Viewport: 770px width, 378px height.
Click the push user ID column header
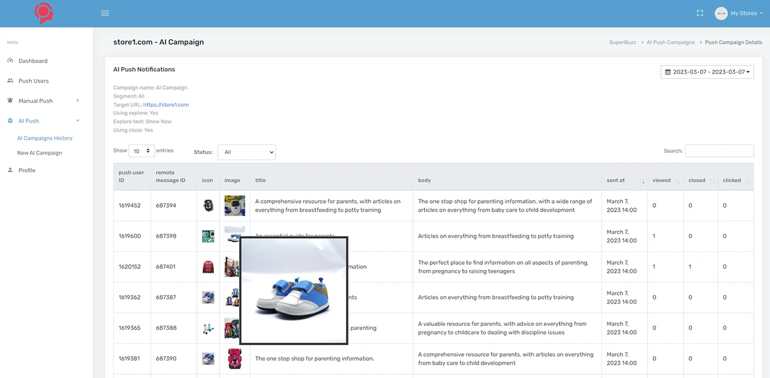pos(131,176)
